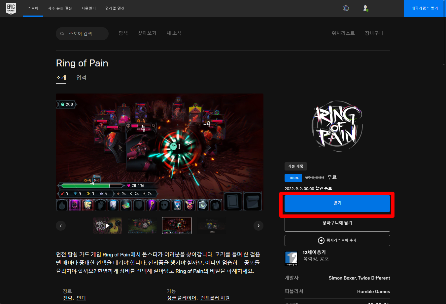Switch to the 업적 tab

click(x=81, y=78)
